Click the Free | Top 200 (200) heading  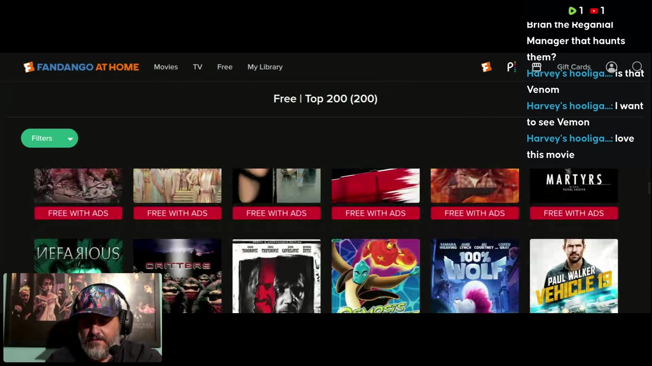tap(325, 99)
